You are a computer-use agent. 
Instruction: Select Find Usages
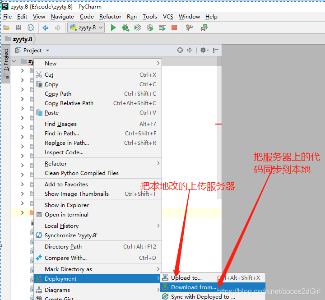97,124
